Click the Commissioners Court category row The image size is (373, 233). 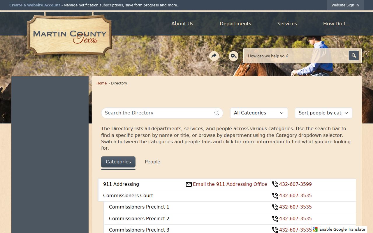[x=227, y=196]
